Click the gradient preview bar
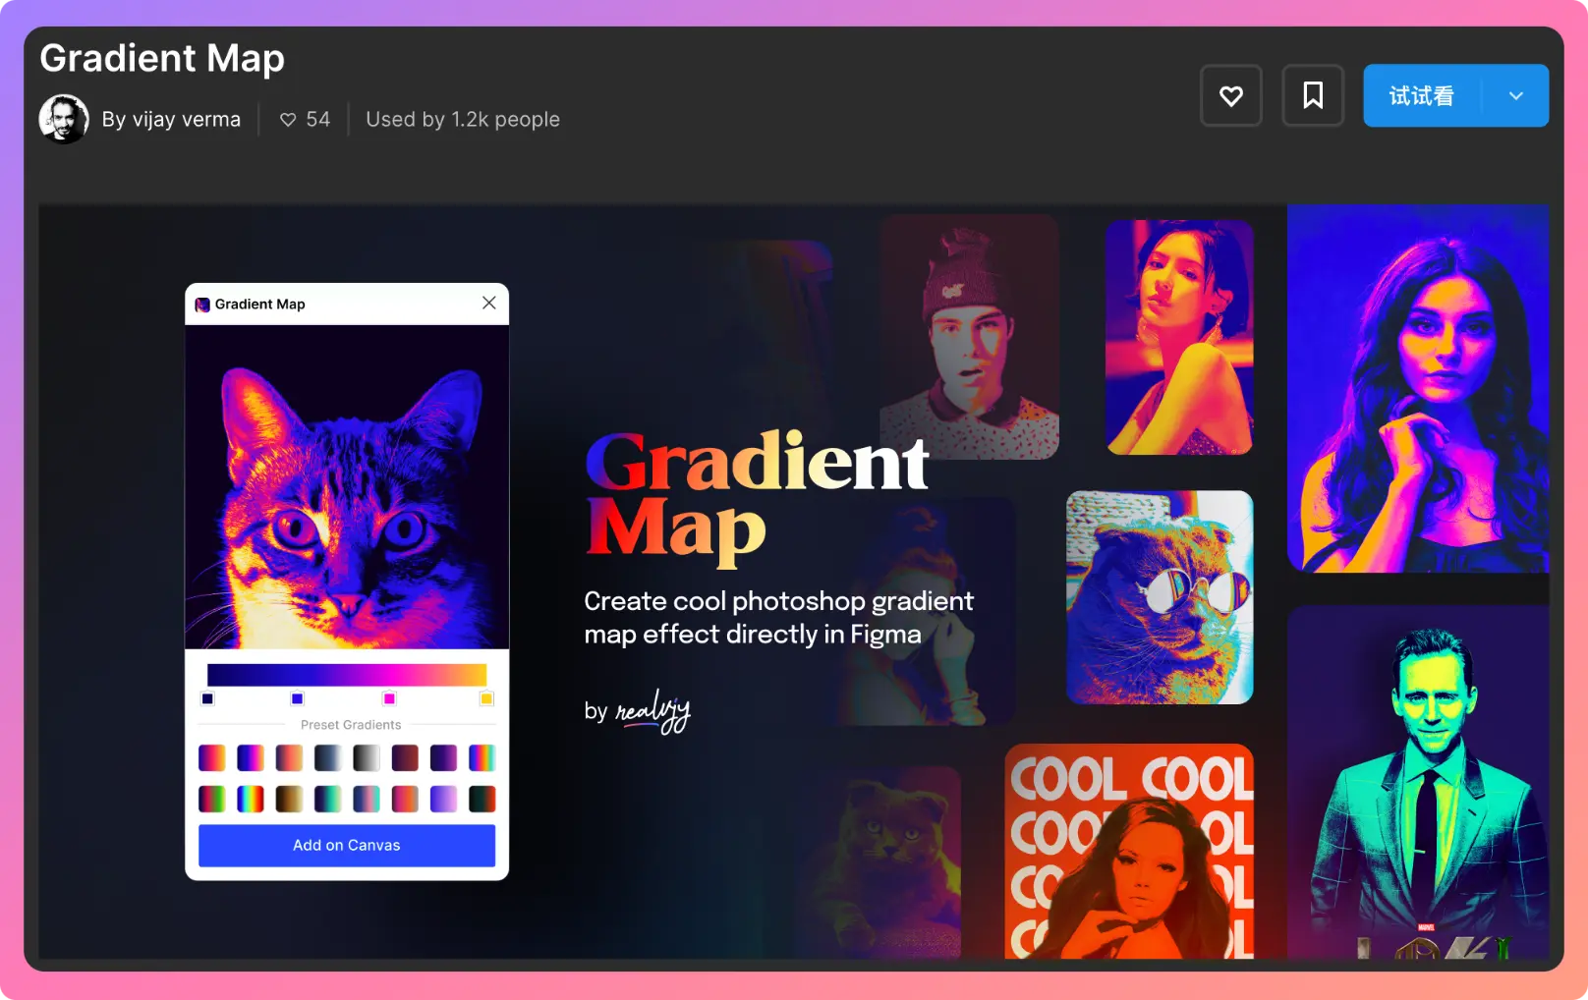The image size is (1588, 1000). click(346, 675)
